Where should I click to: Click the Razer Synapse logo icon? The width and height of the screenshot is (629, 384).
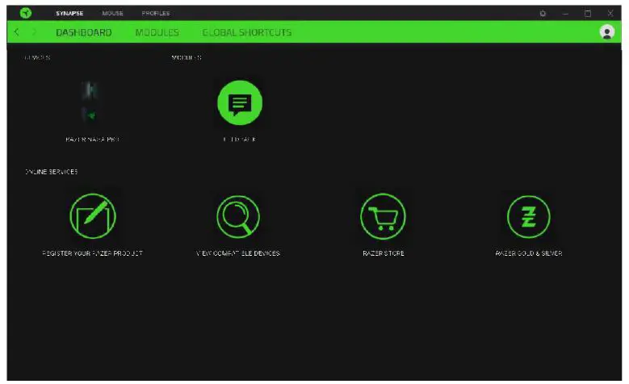[26, 13]
